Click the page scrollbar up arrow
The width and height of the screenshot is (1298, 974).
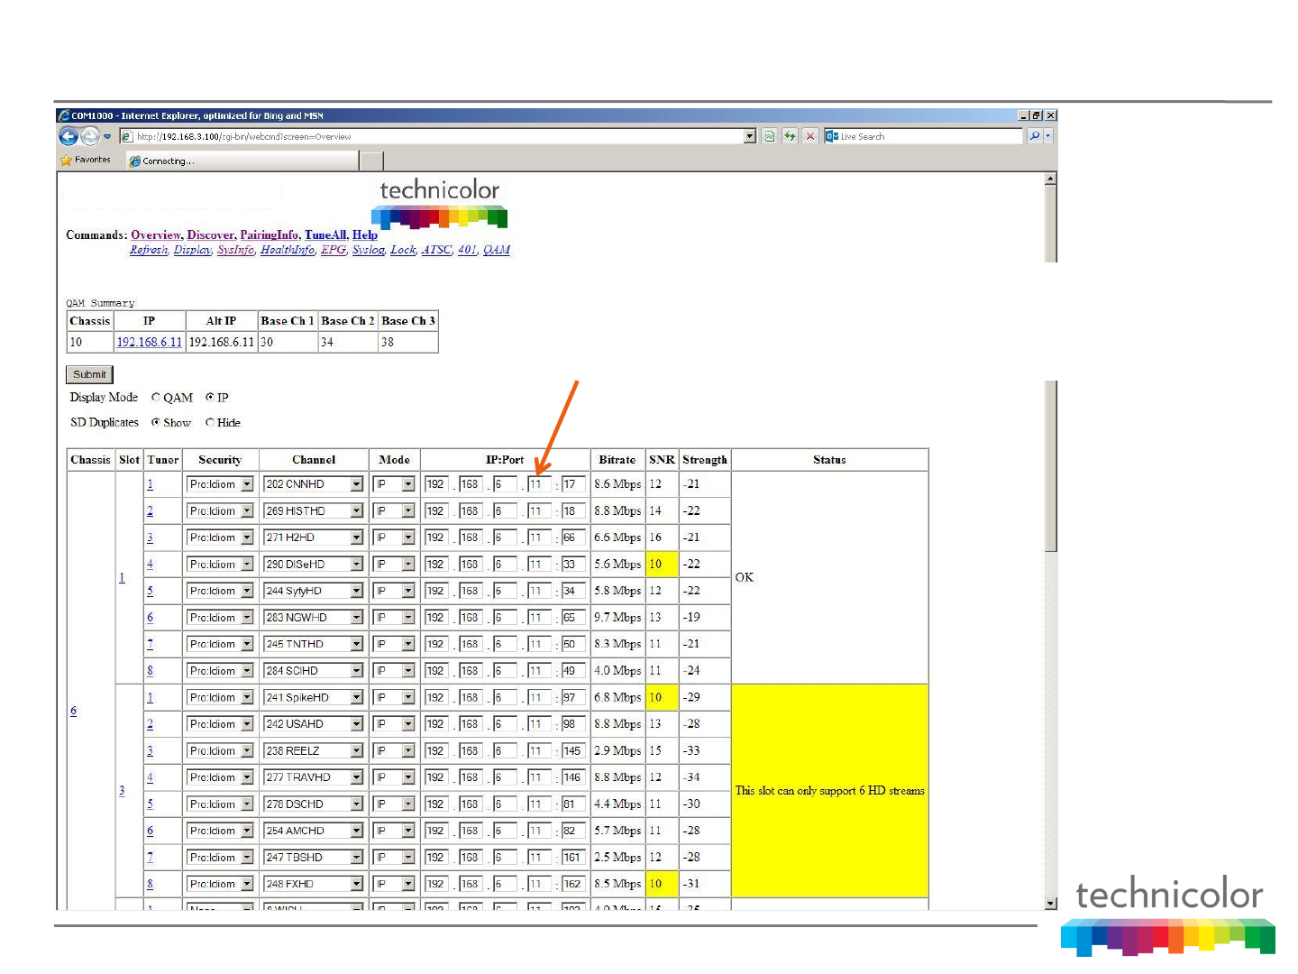(1050, 179)
